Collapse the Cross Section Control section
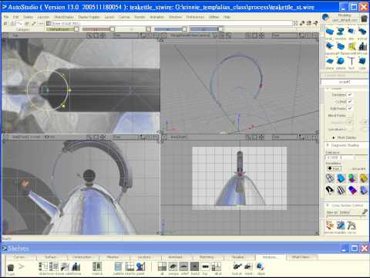 coord(328,205)
